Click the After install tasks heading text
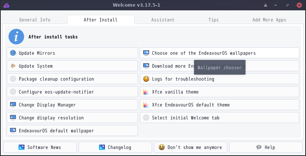The image size is (306, 156). click(53, 37)
